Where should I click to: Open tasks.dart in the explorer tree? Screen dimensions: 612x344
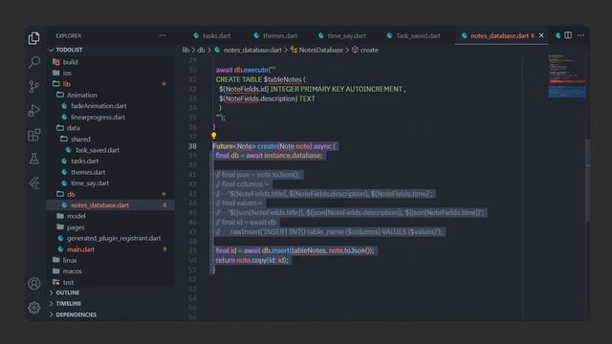click(x=84, y=161)
